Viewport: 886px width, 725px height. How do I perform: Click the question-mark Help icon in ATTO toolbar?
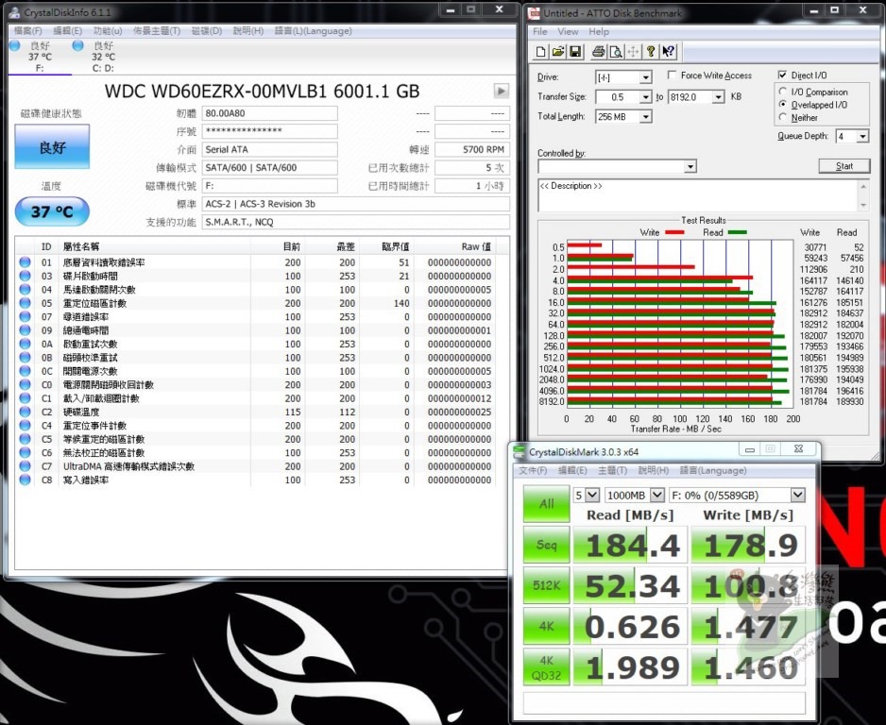pyautogui.click(x=651, y=52)
